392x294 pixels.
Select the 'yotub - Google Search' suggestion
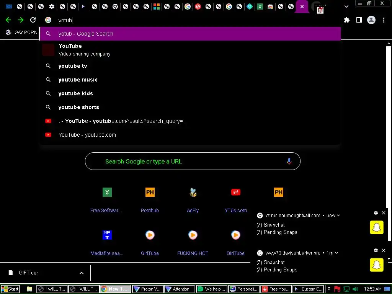190,34
